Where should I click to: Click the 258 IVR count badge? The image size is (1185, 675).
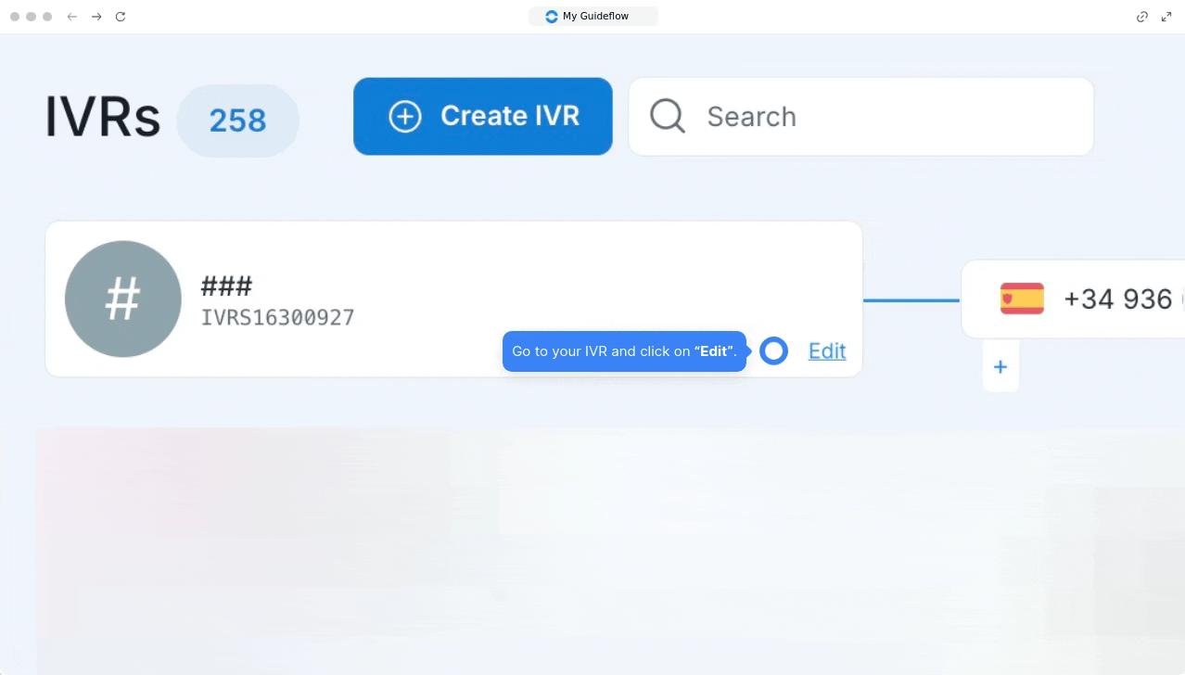click(237, 121)
